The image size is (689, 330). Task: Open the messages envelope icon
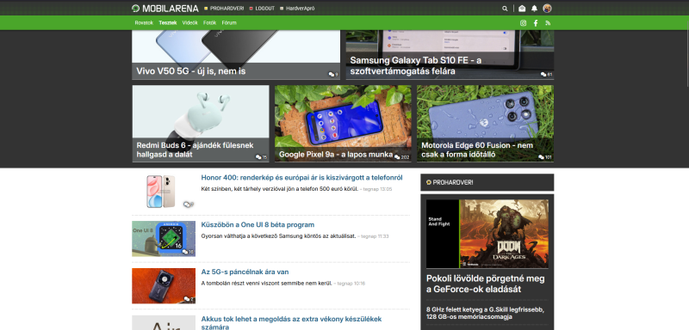(522, 9)
